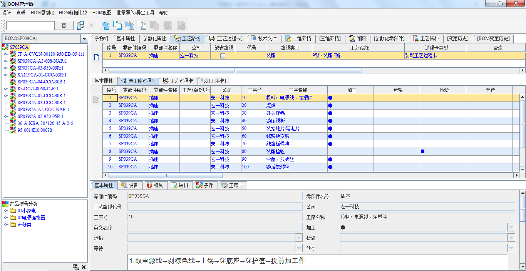Expand the SA119CA-01-CCC-03R:1 tree node
526x271 pixels.
pos(6,75)
